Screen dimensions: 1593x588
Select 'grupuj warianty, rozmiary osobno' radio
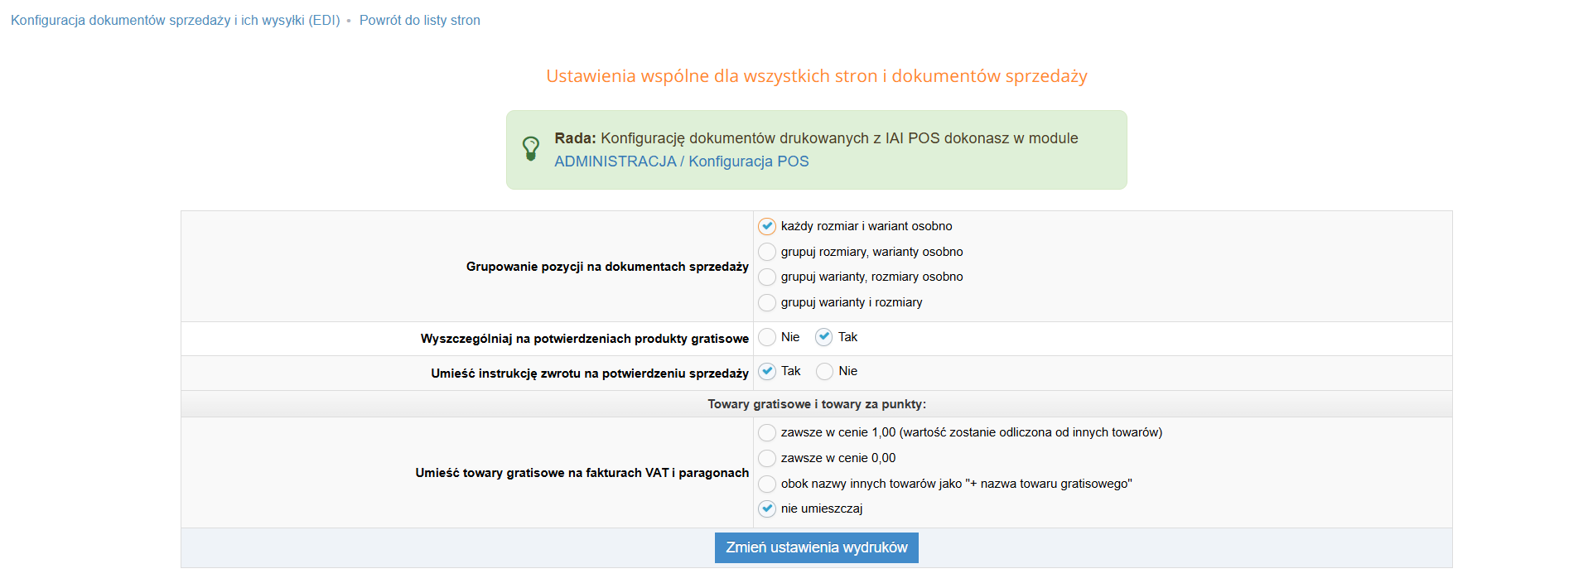coord(767,277)
